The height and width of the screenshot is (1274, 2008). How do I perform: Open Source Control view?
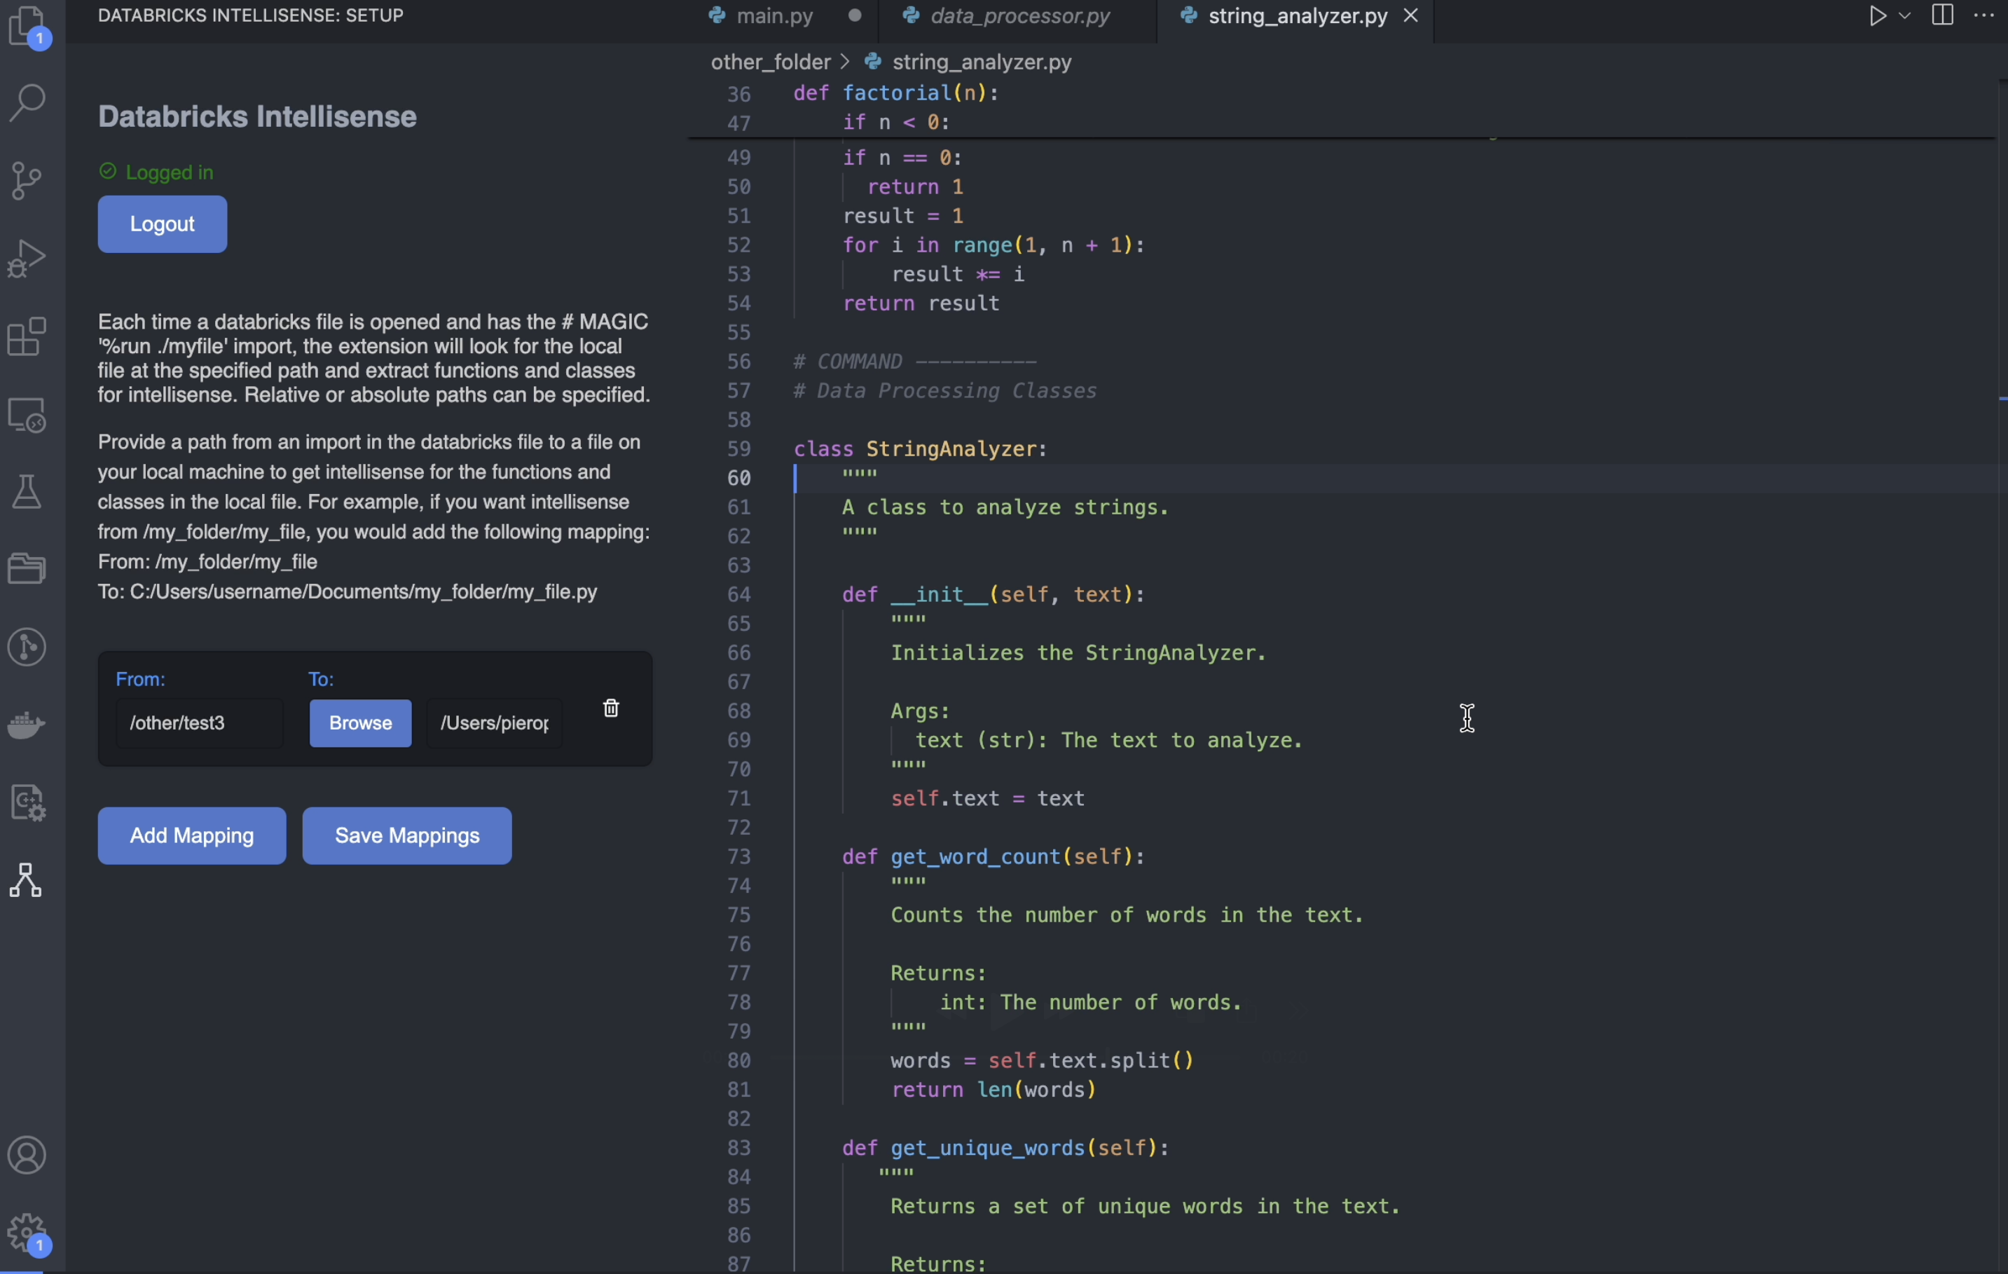(27, 180)
